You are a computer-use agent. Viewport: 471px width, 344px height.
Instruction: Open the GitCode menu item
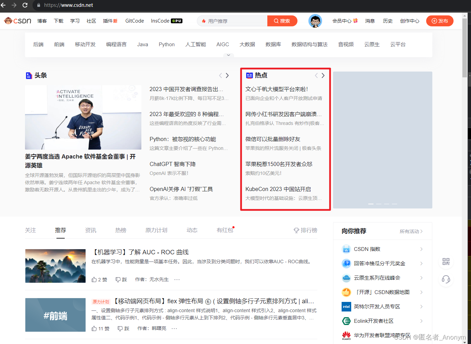click(x=135, y=21)
